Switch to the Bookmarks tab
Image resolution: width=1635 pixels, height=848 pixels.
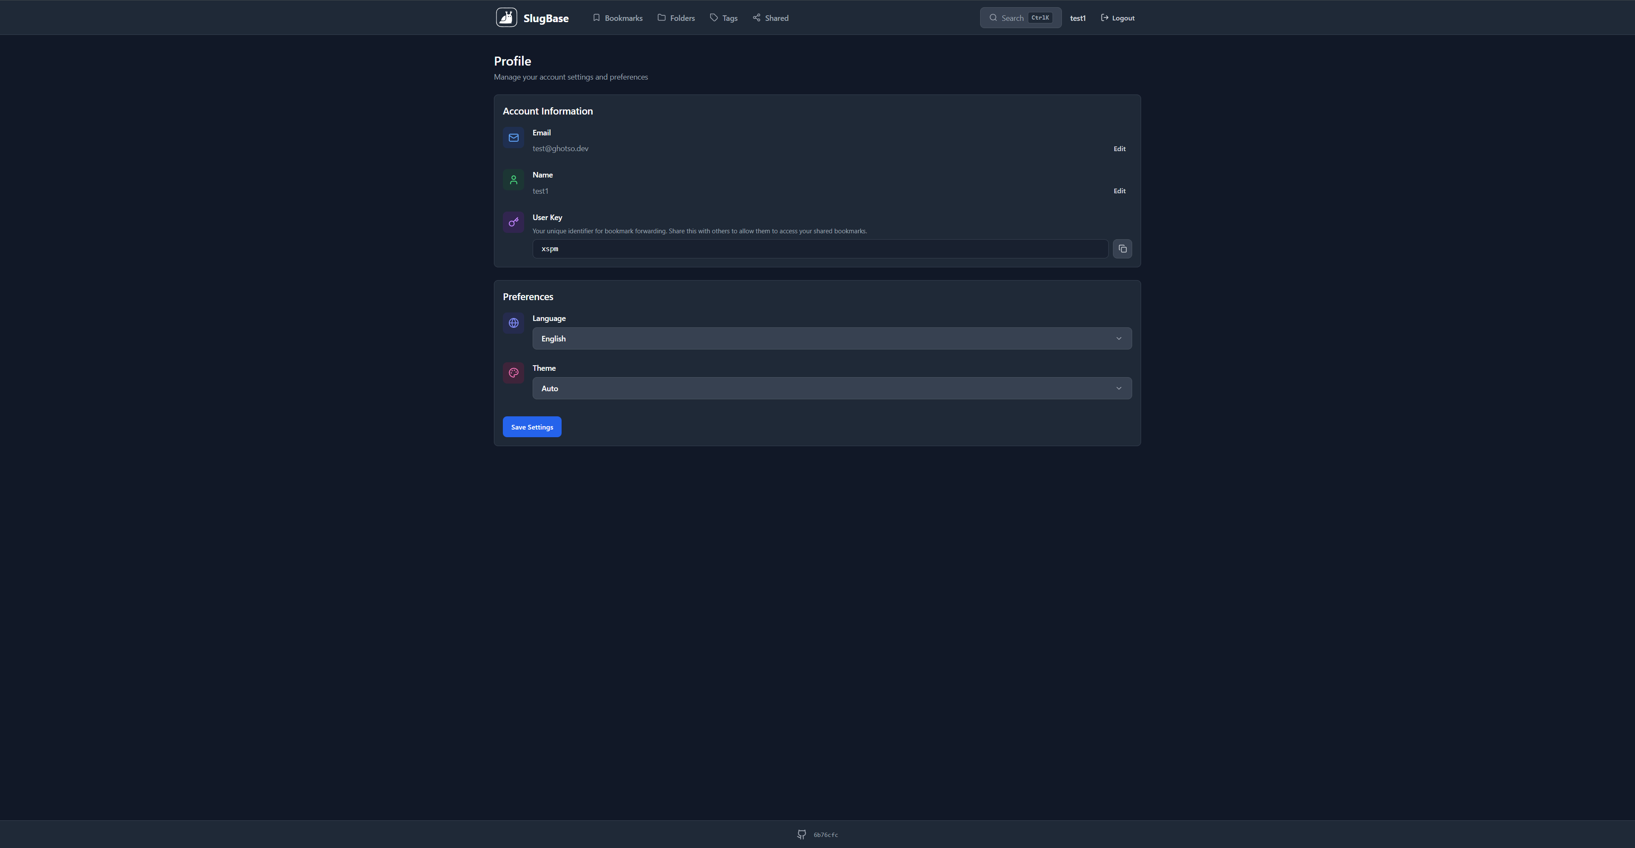(617, 18)
